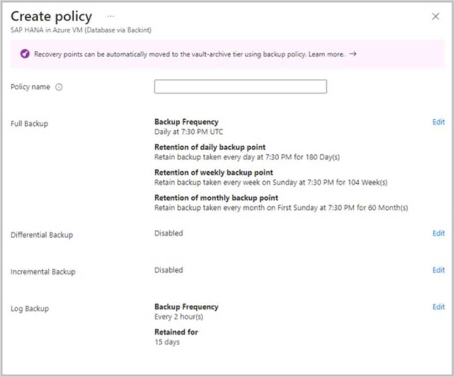Click the info icon beside Policy name
454x377 pixels.
click(x=59, y=87)
